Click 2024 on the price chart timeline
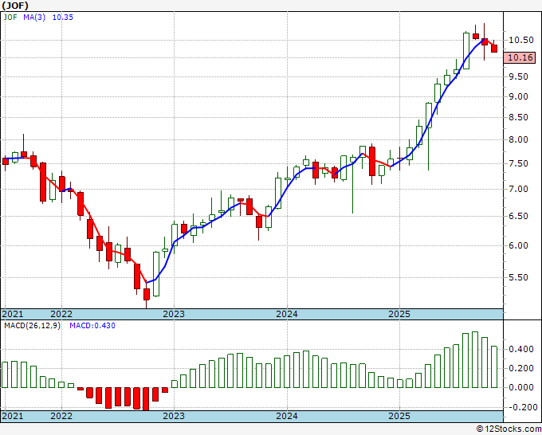 click(287, 314)
